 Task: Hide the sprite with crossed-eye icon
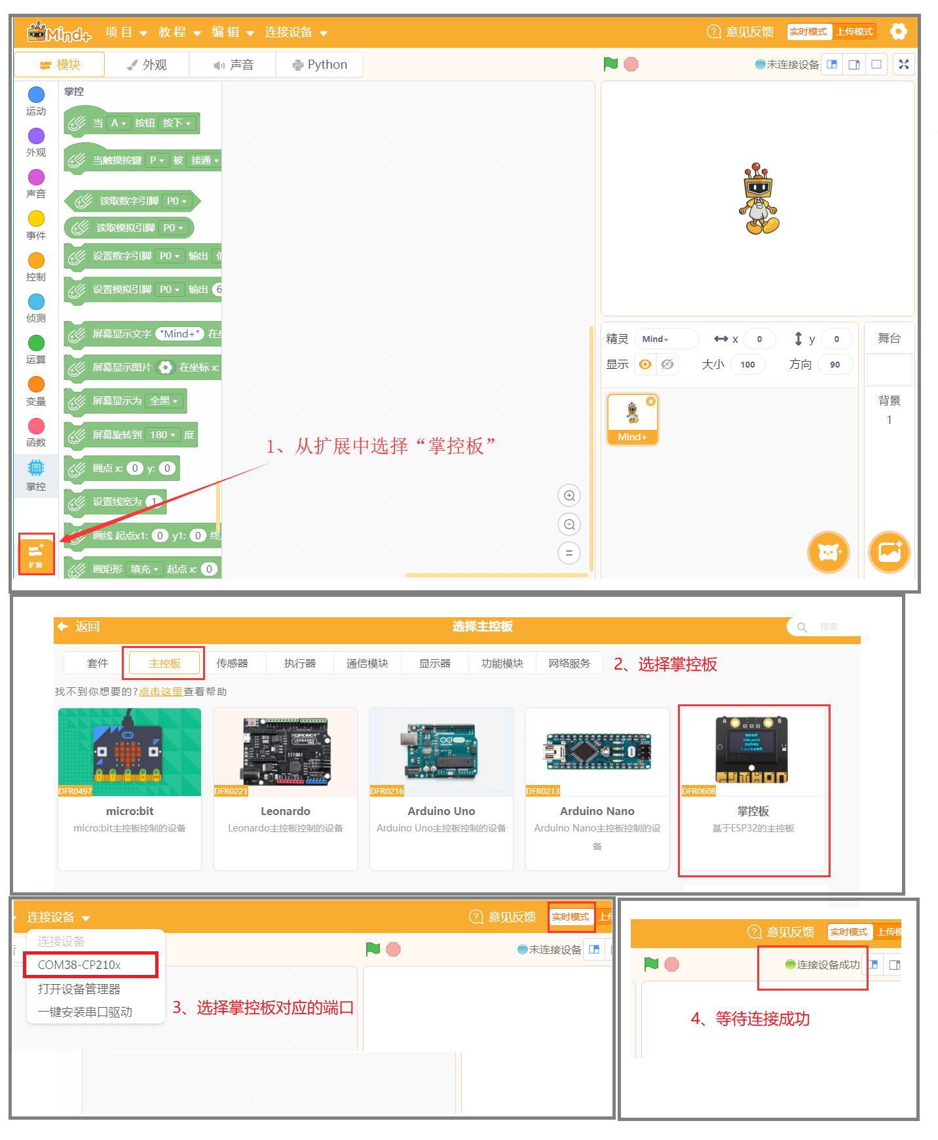coord(667,364)
